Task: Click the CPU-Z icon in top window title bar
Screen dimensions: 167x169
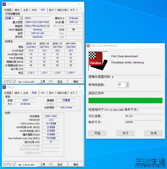Action: (4, 4)
